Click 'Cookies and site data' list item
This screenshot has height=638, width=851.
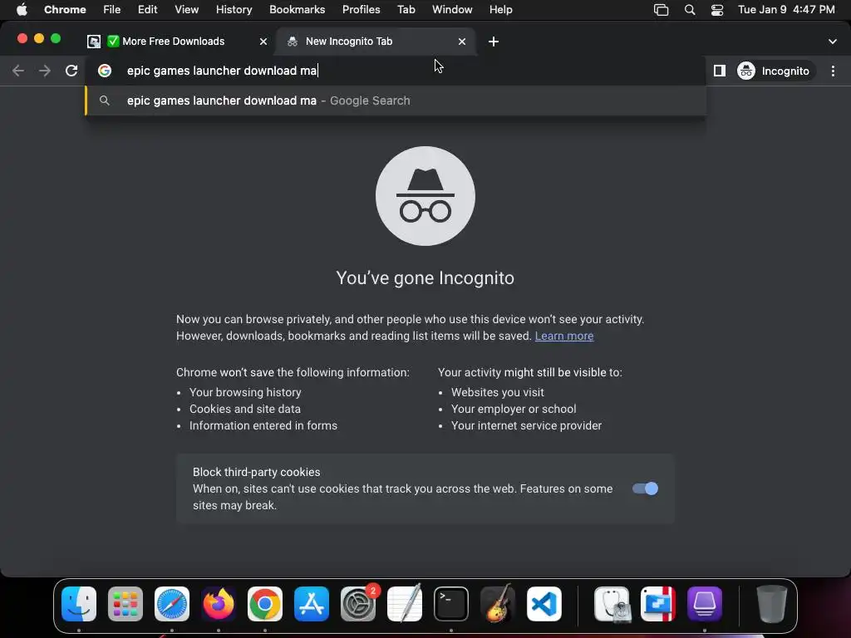(245, 409)
